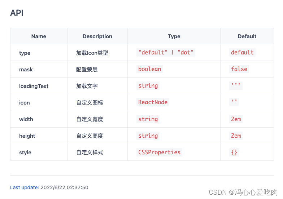
Task: Click the "2em" default in width row
Action: coord(236,119)
